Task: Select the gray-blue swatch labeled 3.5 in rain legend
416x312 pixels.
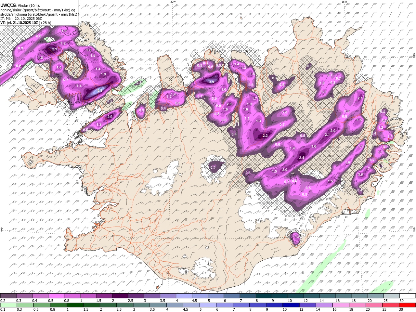Action: point(159,305)
